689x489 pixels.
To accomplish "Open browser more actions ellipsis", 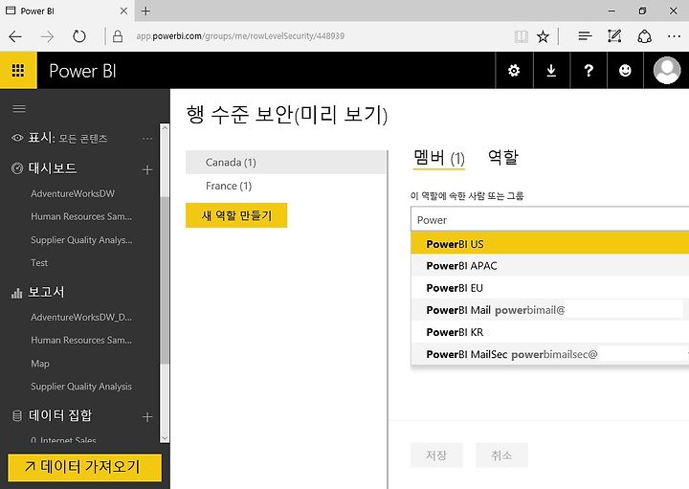I will 674,36.
